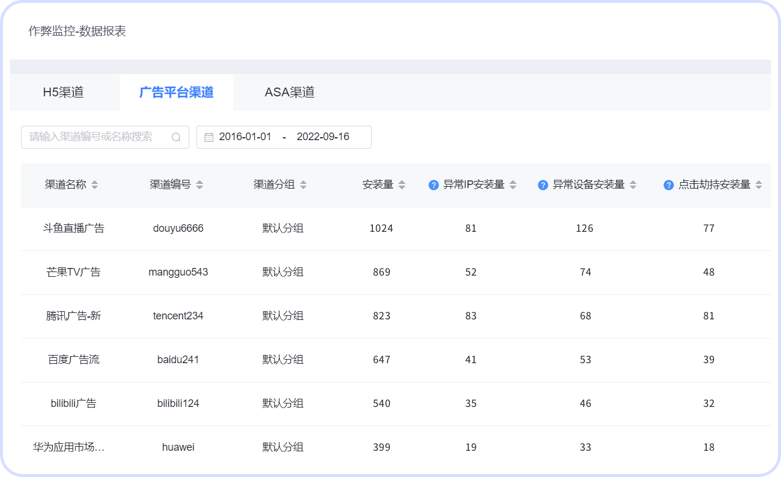Open help icon beside 点击劫持安装量

668,185
